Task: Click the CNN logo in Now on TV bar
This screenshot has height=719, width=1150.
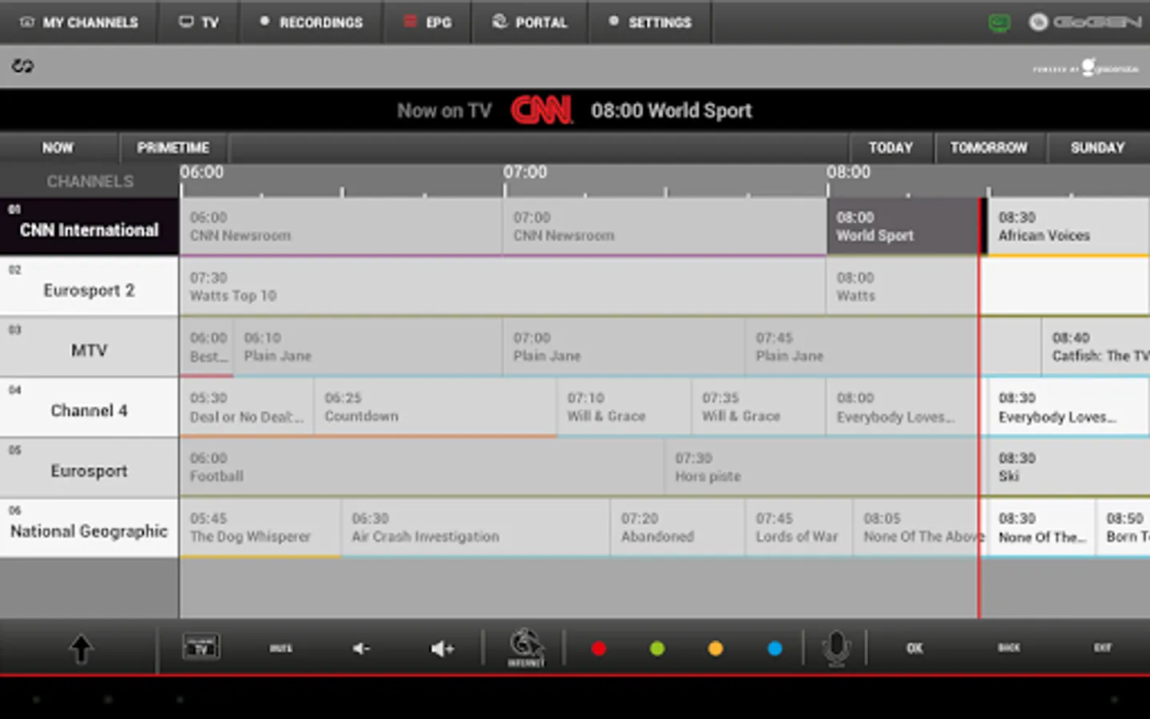Action: tap(541, 110)
